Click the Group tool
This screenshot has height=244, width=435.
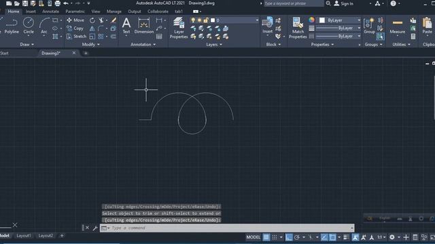[x=369, y=26]
